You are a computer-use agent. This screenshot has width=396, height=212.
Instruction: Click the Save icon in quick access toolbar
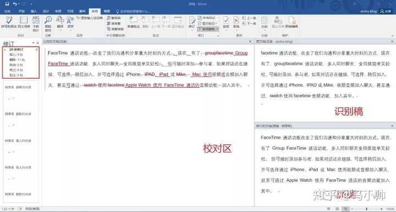click(7, 4)
